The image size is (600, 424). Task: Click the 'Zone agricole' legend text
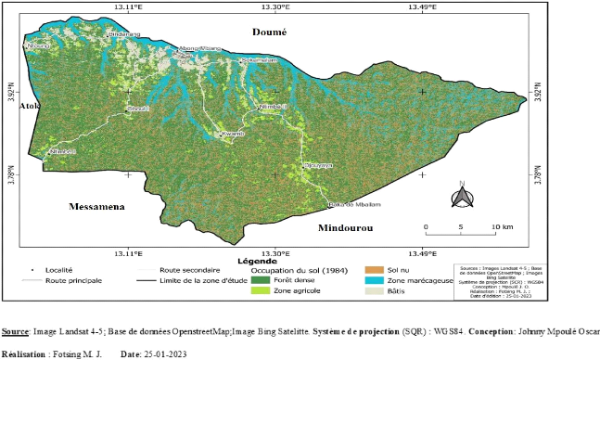297,290
